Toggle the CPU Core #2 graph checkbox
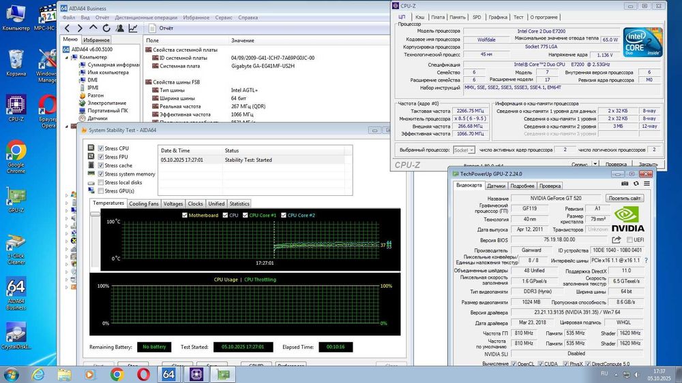Image resolution: width=682 pixels, height=383 pixels. [284, 215]
